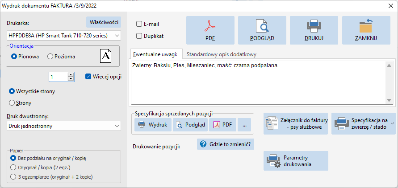Print the specification with the Wydruk button
Image resolution: width=398 pixels, height=188 pixels.
(153, 125)
